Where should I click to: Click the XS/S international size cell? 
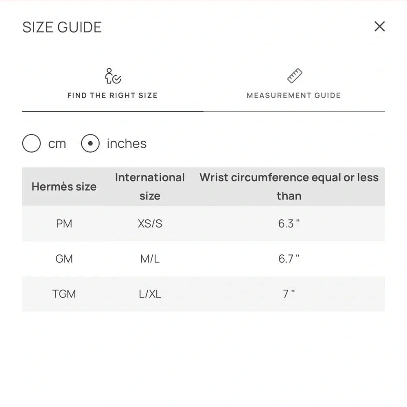(150, 223)
